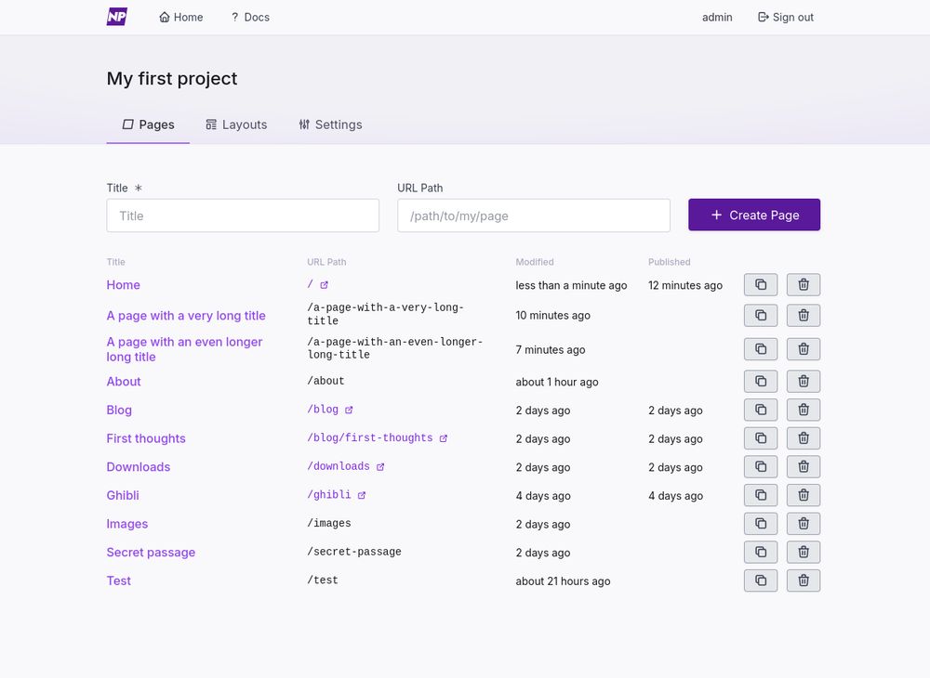Delete the Images page
The height and width of the screenshot is (678, 930).
pos(804,524)
